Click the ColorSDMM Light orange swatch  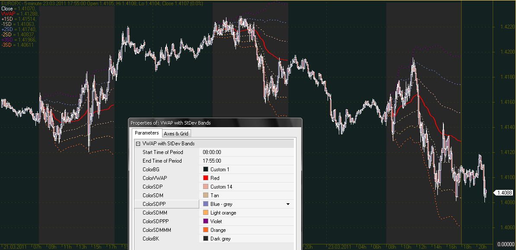206,213
